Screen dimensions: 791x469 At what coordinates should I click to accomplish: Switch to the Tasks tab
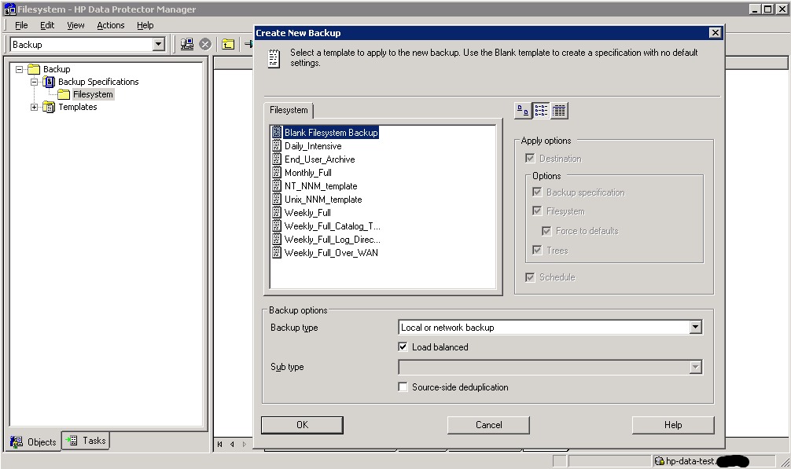pos(86,441)
